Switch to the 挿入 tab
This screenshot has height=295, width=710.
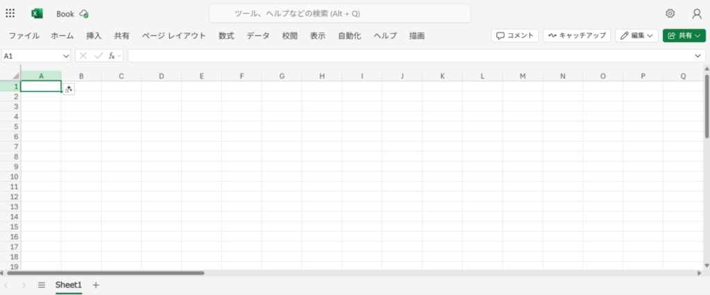click(94, 36)
